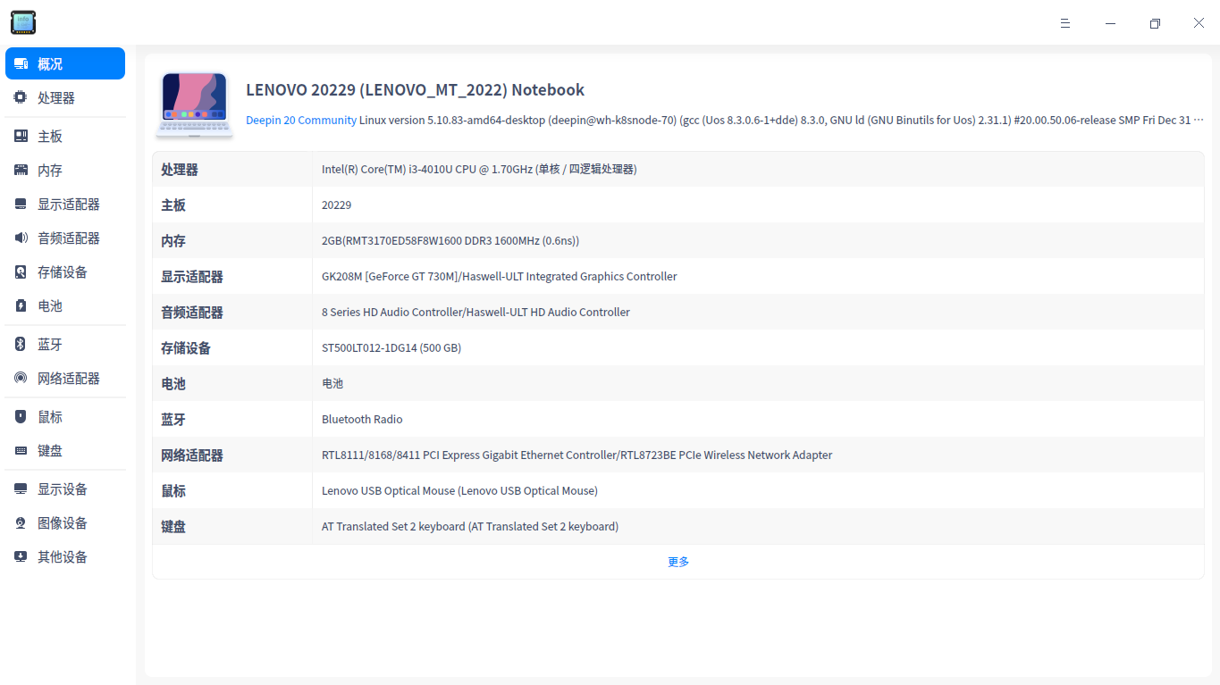
Task: Go to 网络适配器 label in the sidebar
Action: (x=69, y=378)
